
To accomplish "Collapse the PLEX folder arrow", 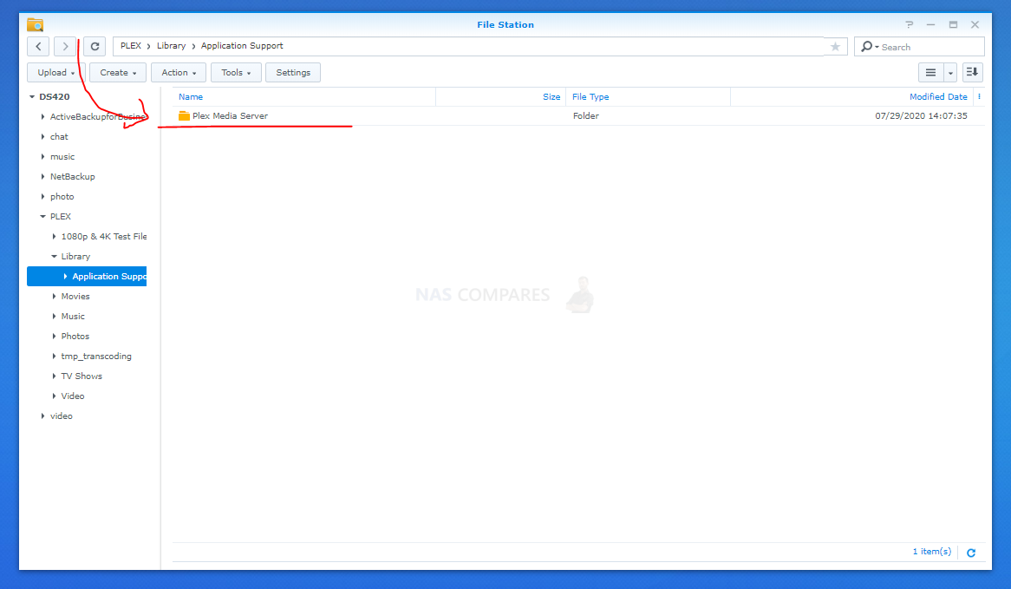I will click(42, 217).
